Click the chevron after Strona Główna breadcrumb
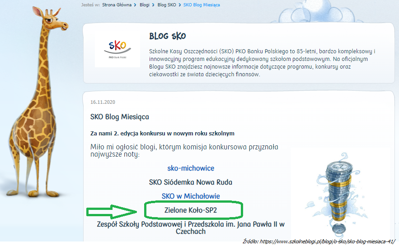Viewport: 399px width, 246px height. click(x=135, y=5)
